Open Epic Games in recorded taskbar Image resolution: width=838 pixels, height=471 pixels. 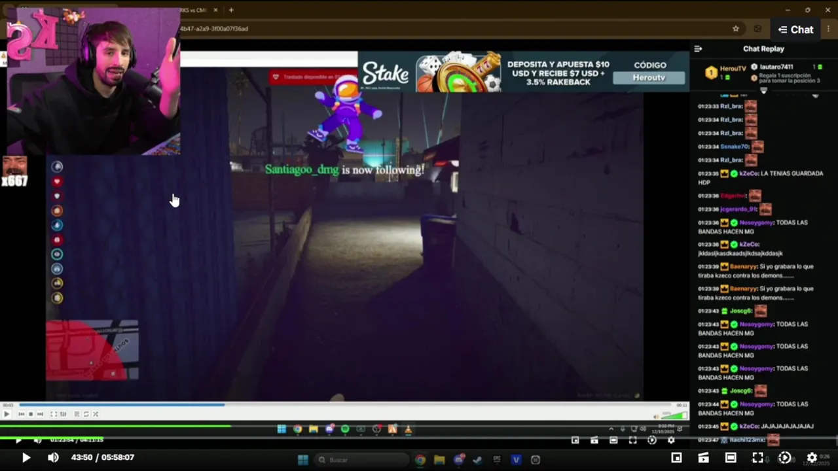497,460
